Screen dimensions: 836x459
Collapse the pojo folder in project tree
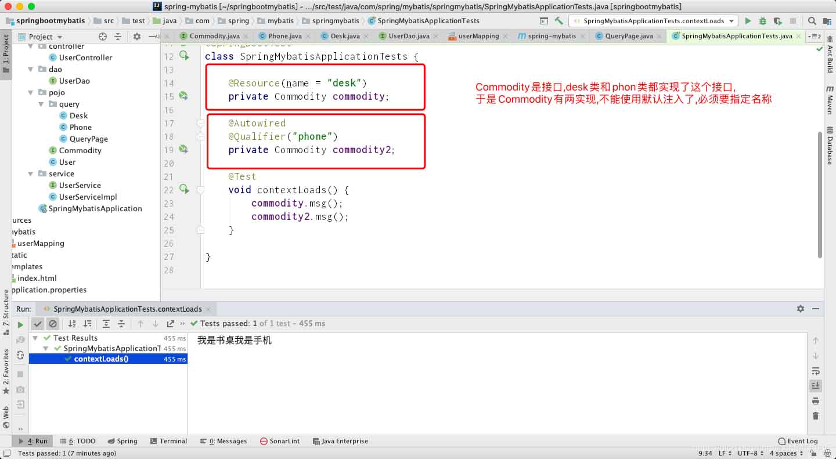(x=31, y=92)
